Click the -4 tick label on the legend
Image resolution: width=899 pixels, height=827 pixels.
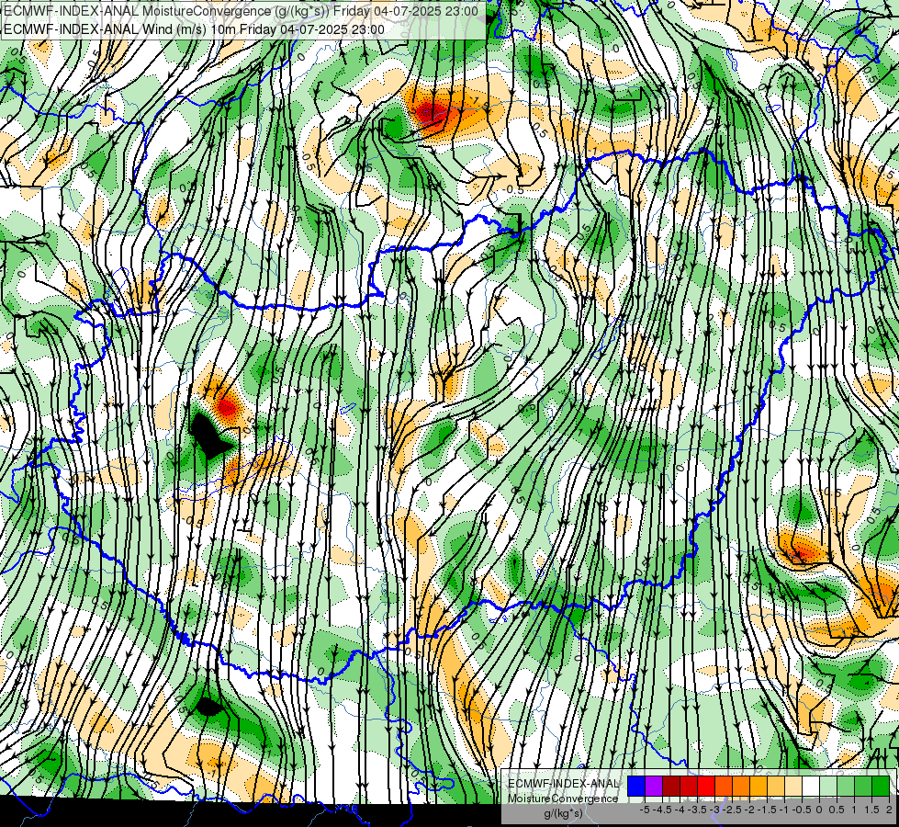[680, 810]
